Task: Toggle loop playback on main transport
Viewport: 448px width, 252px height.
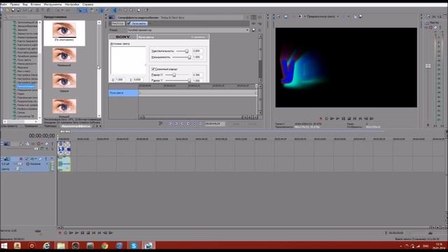Action: [66, 233]
